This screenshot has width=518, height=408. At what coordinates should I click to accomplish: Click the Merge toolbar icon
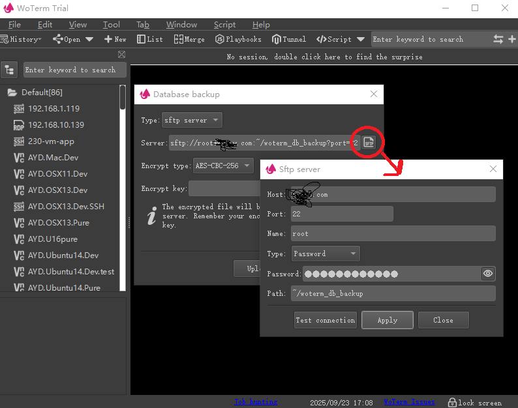coord(189,39)
